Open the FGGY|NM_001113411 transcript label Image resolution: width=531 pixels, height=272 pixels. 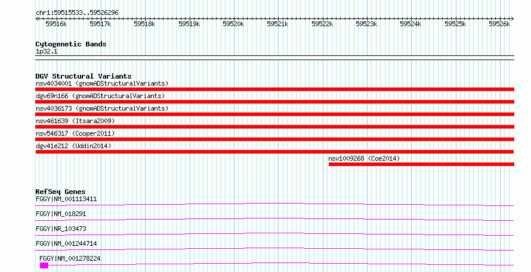tap(66, 199)
